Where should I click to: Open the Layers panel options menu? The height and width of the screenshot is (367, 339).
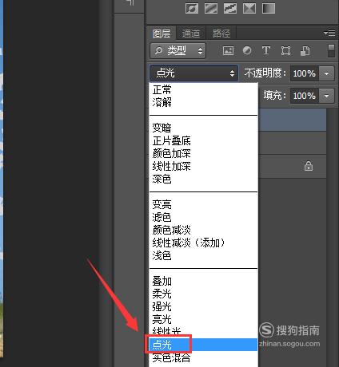coord(329,34)
